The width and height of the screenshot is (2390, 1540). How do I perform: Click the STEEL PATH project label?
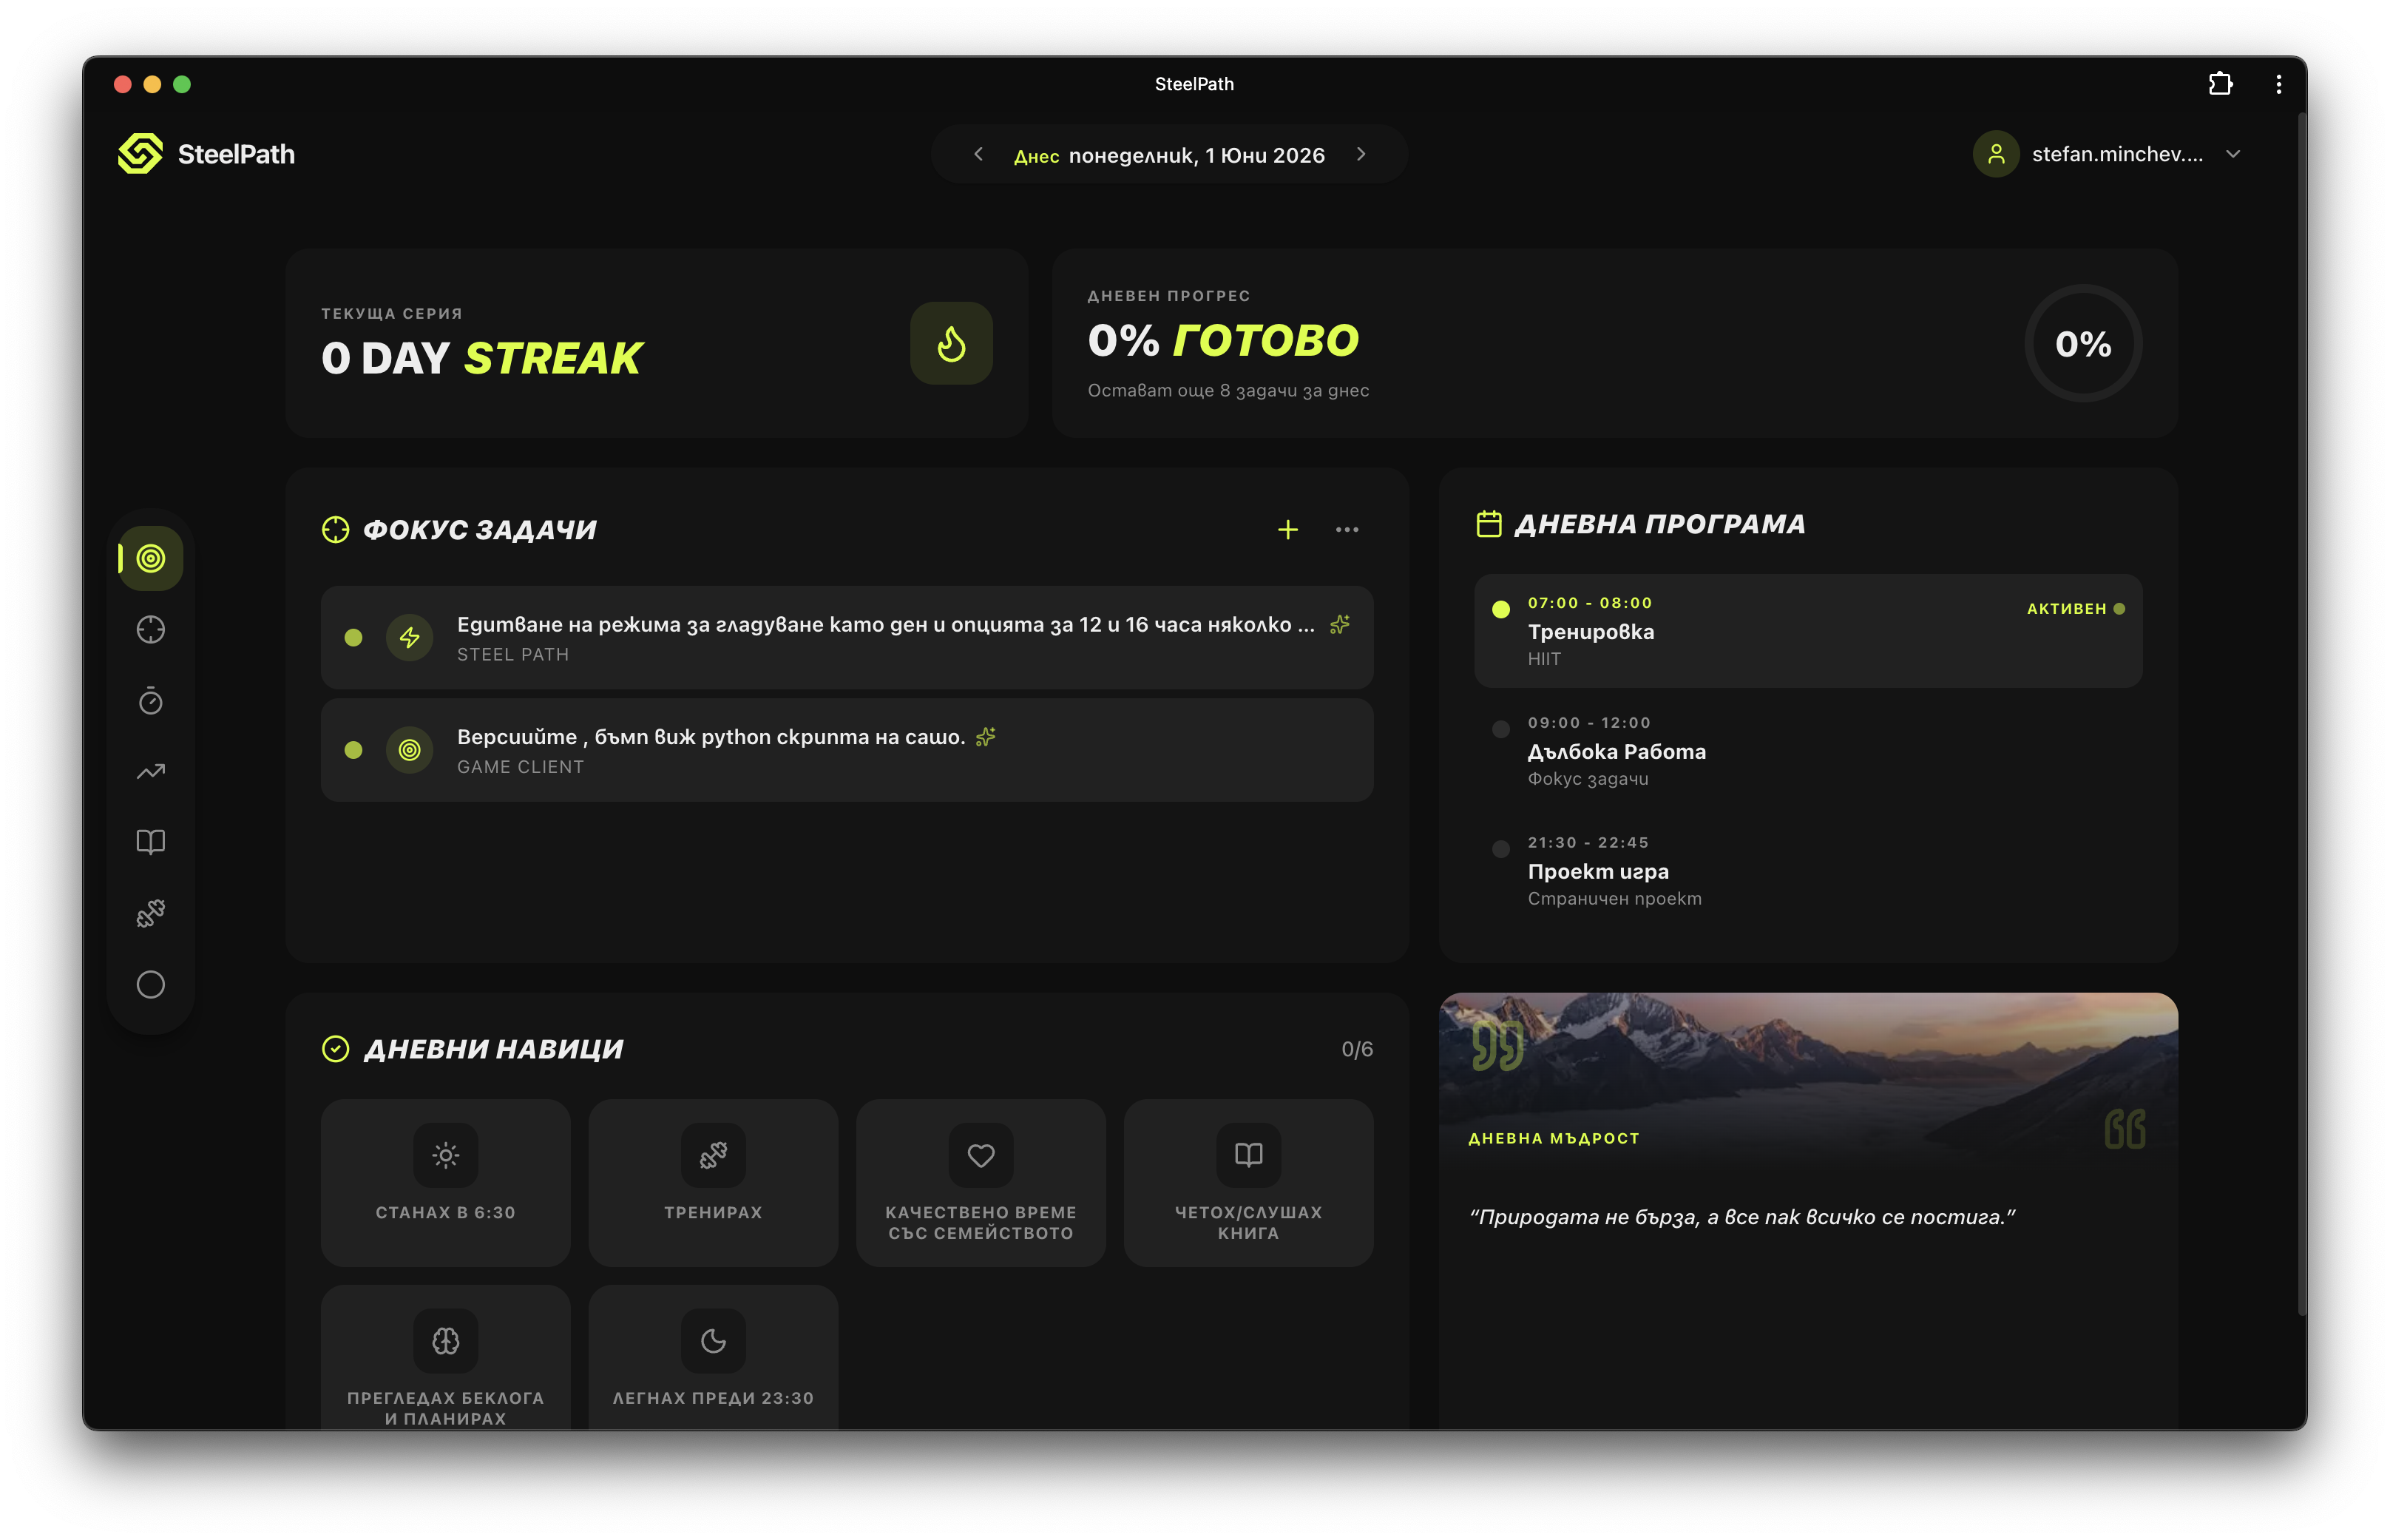(x=512, y=654)
